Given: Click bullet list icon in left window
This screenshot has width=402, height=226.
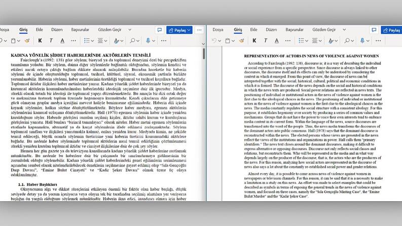Looking at the screenshot, I should 87,41.
